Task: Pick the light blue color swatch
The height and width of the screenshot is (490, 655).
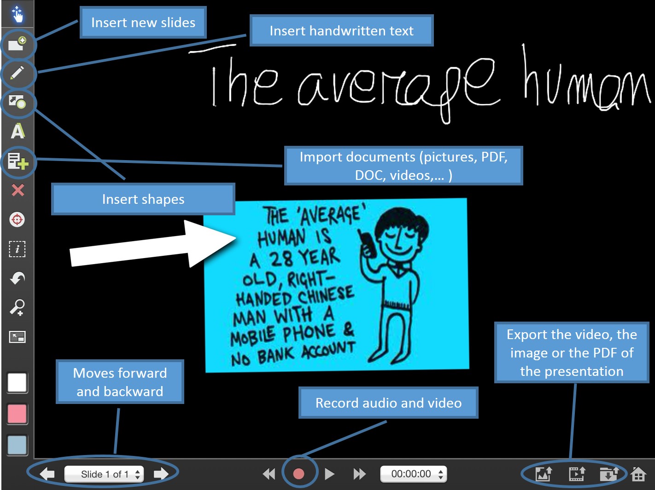Action: pos(17,445)
